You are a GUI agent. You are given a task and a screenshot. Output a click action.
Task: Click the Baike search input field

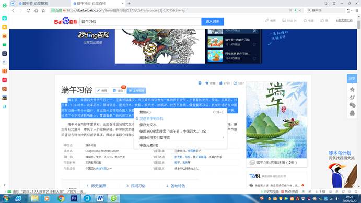141,21
